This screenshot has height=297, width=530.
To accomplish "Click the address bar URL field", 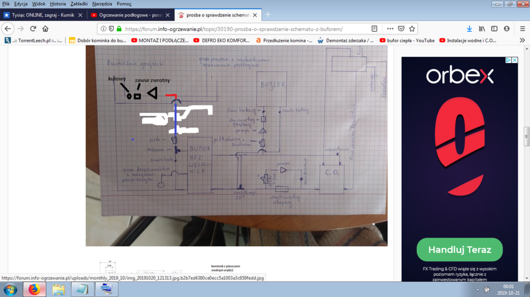I will point(233,29).
